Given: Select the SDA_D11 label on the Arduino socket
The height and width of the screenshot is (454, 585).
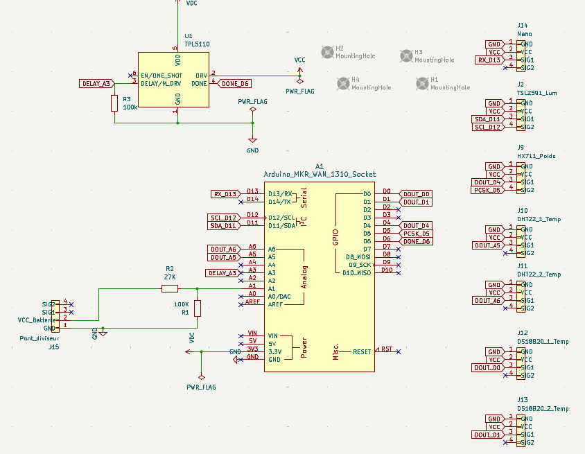Looking at the screenshot, I should [223, 226].
